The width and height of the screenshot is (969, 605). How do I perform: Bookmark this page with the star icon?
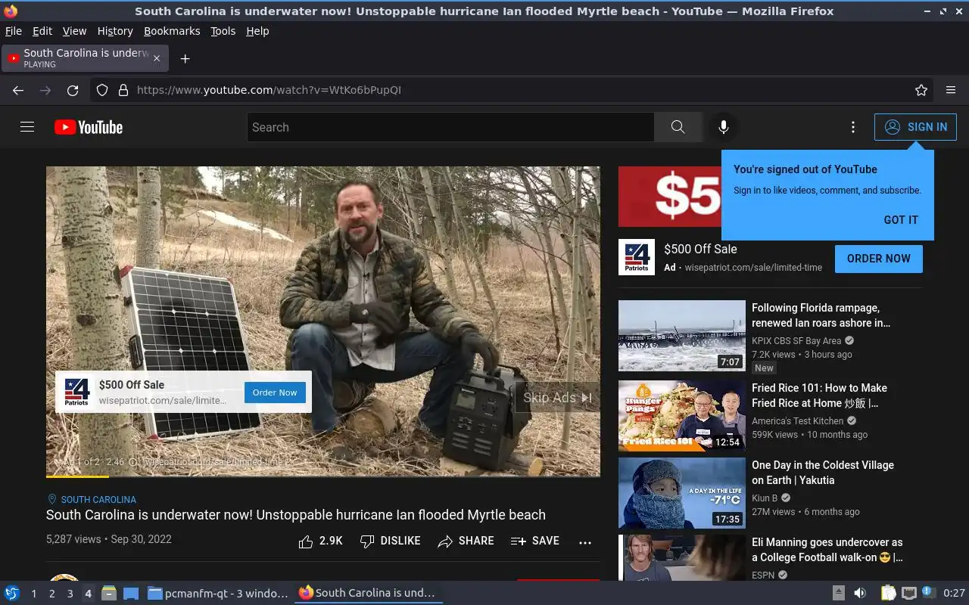[921, 90]
